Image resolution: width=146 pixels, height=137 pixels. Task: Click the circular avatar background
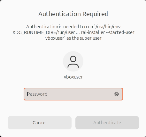point(73,61)
